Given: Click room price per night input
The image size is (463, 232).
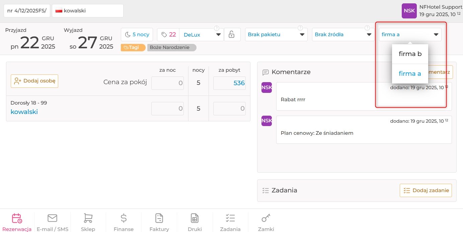Looking at the screenshot, I should point(167,83).
